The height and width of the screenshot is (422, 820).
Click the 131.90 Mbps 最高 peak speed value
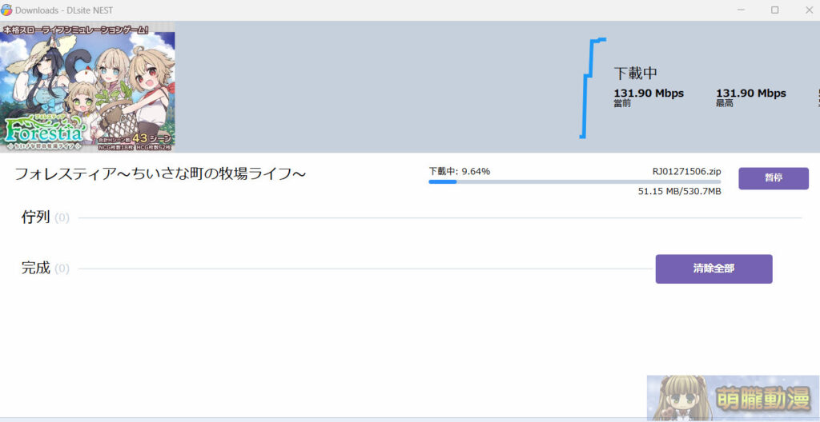[x=751, y=93]
